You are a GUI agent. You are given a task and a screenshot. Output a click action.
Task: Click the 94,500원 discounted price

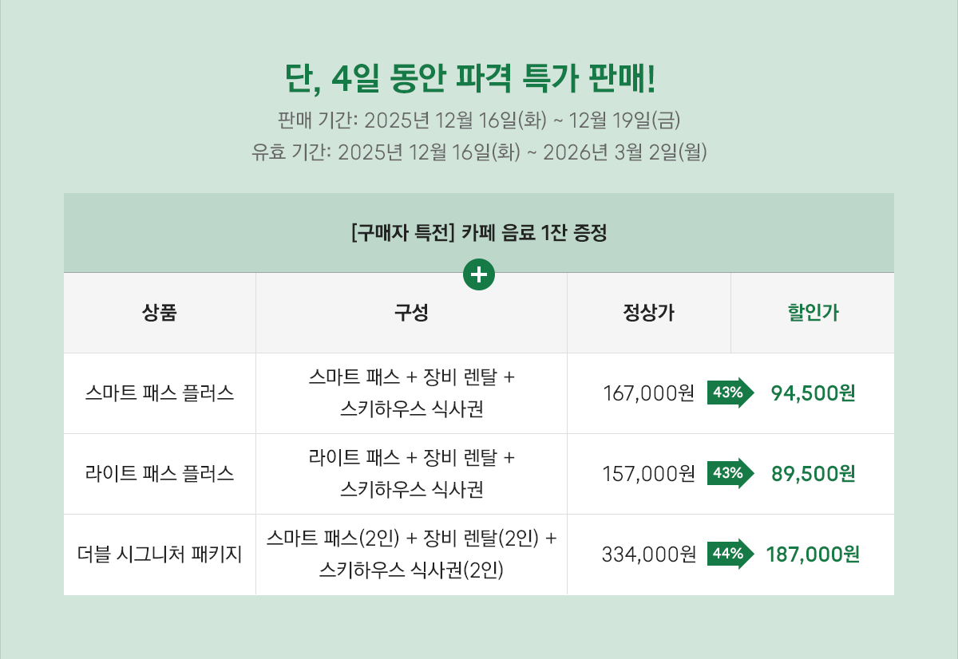814,393
